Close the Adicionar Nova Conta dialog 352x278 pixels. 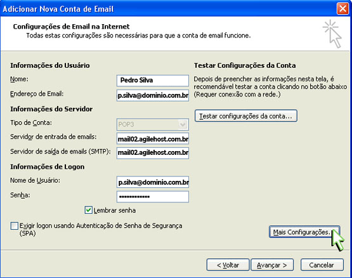pyautogui.click(x=342, y=9)
